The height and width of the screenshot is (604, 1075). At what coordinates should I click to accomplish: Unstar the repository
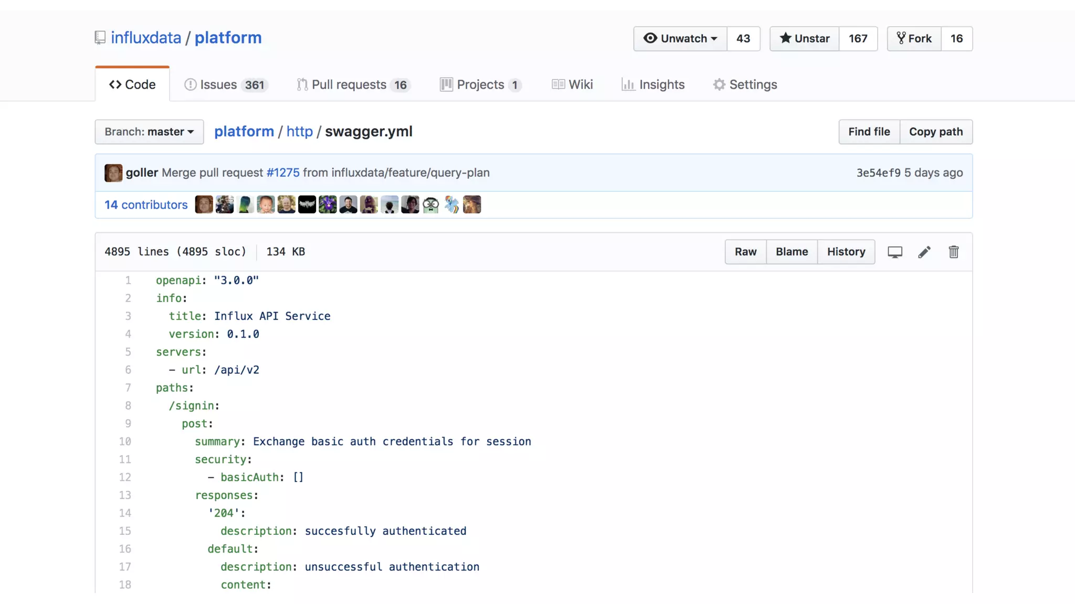click(x=805, y=39)
